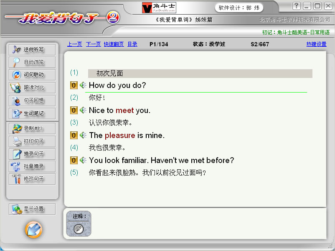The image size is (335, 251).
Task: Open 生词笔记 vocabulary notes
Action: (32, 113)
